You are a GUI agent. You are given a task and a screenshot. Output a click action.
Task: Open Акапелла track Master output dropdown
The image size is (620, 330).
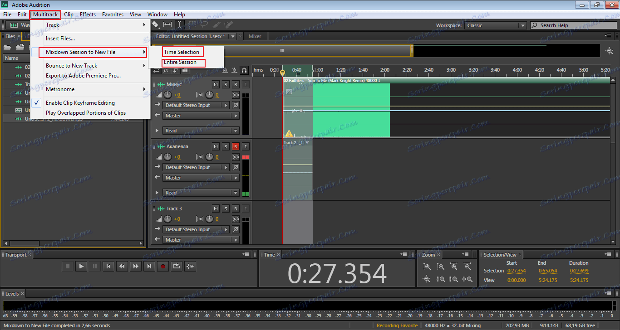[x=201, y=178]
